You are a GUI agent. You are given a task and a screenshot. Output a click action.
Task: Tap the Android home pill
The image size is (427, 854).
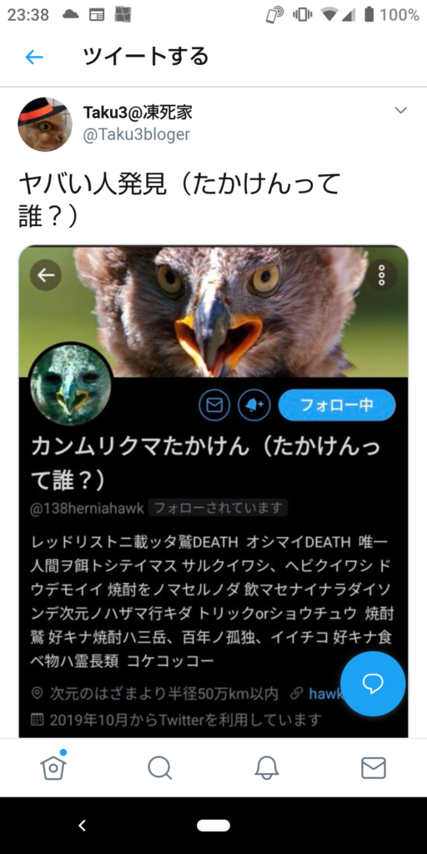click(x=213, y=826)
